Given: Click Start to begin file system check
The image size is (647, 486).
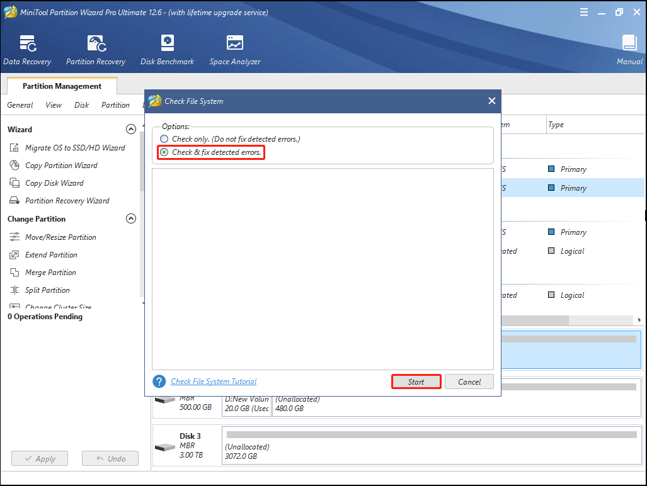Looking at the screenshot, I should pyautogui.click(x=416, y=381).
